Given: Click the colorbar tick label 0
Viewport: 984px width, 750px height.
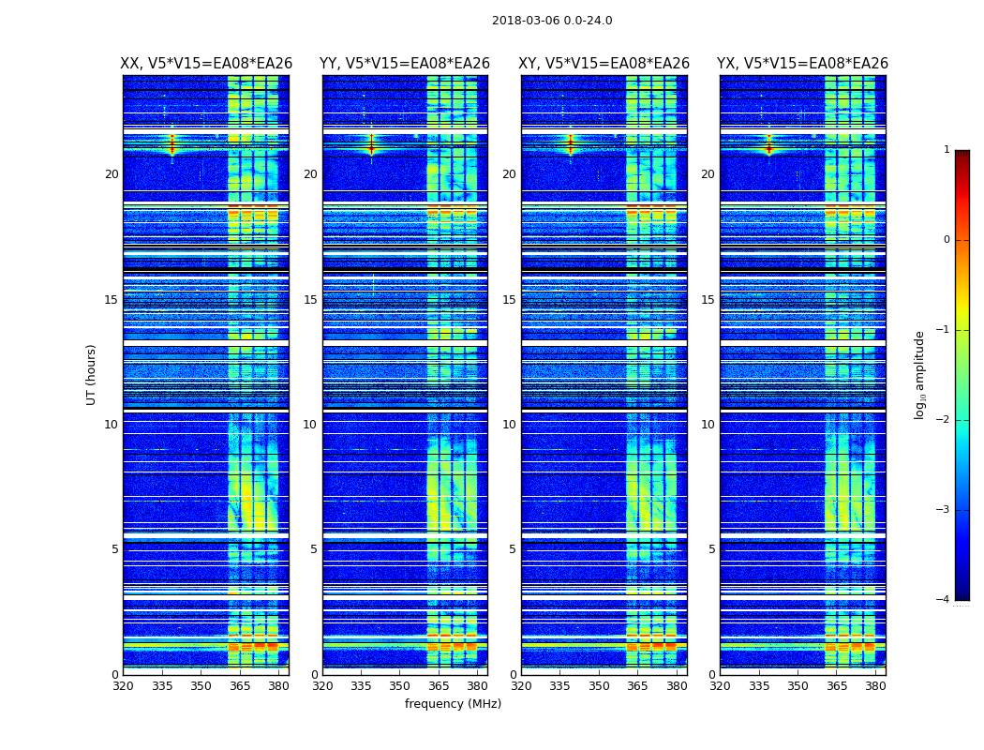Looking at the screenshot, I should (x=947, y=240).
